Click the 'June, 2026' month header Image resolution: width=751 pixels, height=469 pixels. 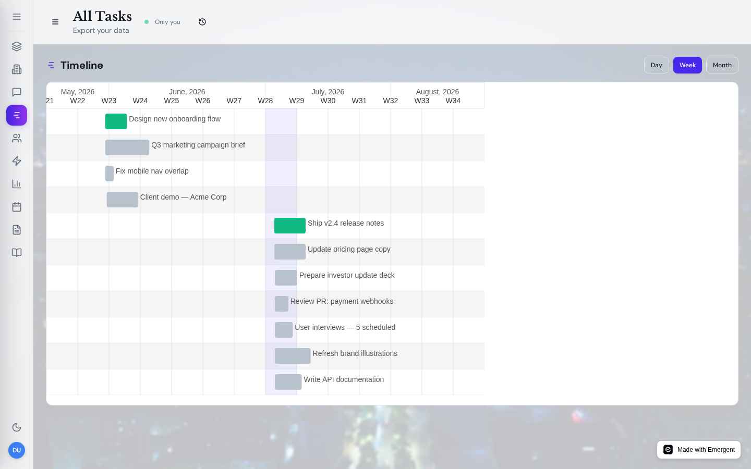click(x=187, y=92)
